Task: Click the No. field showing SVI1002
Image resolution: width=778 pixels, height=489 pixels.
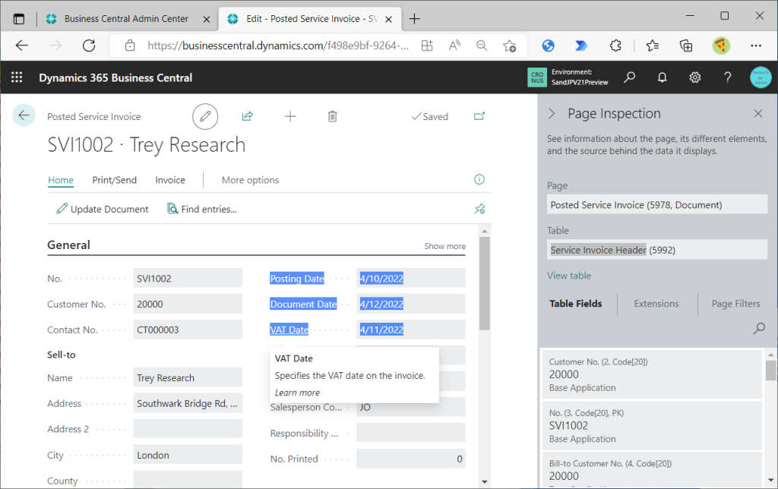Action: 188,278
